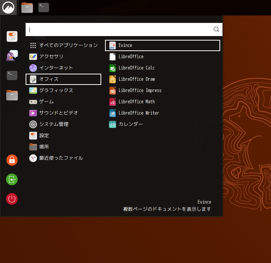Click the LibreOffice Draw label
The height and width of the screenshot is (263, 271).
click(x=137, y=79)
